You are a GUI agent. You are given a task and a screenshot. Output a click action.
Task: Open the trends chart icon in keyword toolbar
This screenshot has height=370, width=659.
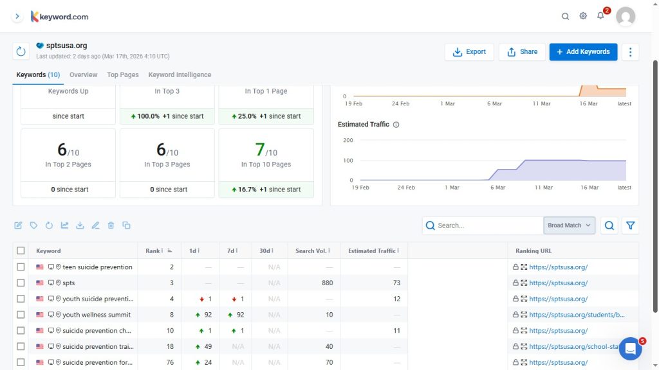tap(64, 225)
